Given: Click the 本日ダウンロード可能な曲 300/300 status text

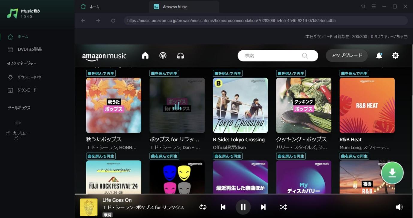Looking at the screenshot, I should 336,37.
